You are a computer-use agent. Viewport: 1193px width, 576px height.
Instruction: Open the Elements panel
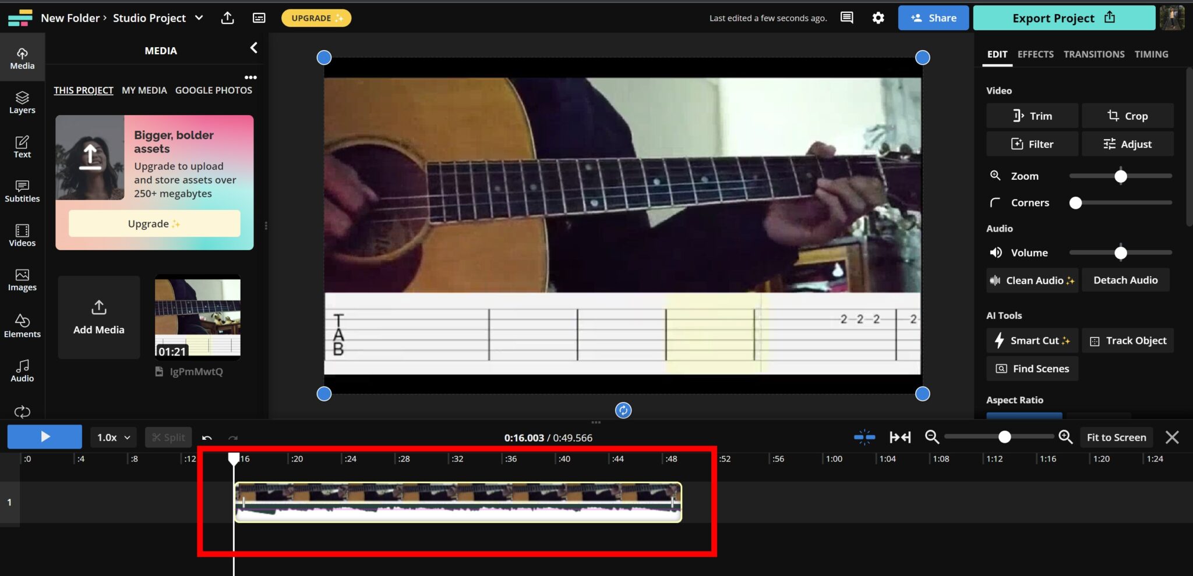coord(22,326)
